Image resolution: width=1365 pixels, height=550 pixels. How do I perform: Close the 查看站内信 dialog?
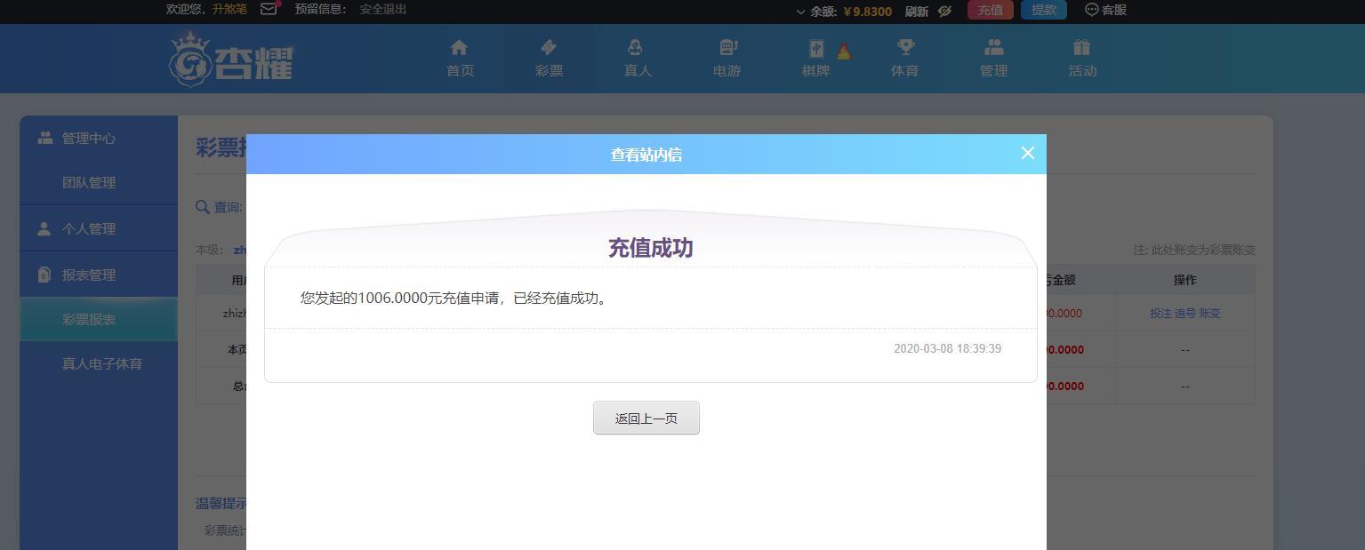pyautogui.click(x=1027, y=153)
